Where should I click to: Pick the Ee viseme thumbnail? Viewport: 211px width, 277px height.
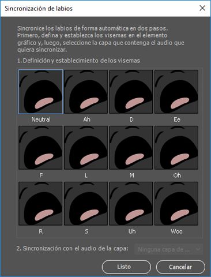(x=176, y=92)
